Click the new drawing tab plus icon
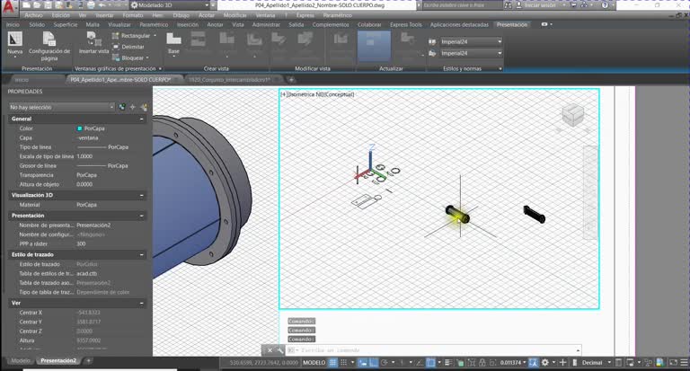 point(291,80)
